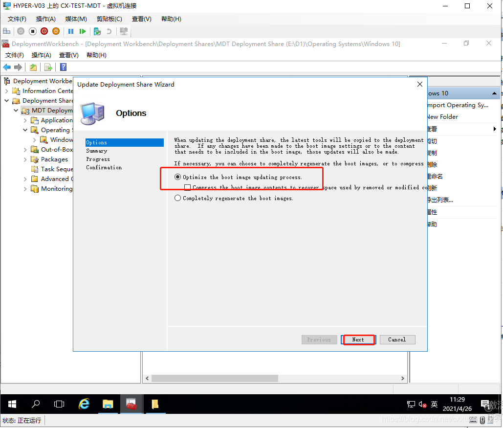The image size is (503, 428).
Task: Click the muted volume tray icon
Action: tap(422, 405)
